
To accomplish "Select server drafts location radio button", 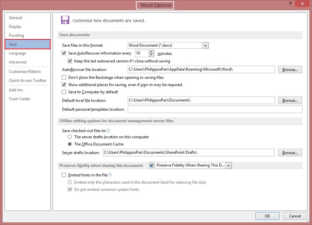I will (70, 137).
